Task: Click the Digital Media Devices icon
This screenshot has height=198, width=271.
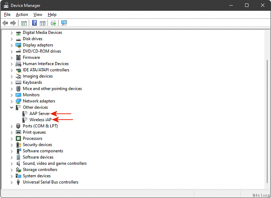Action: point(18,33)
